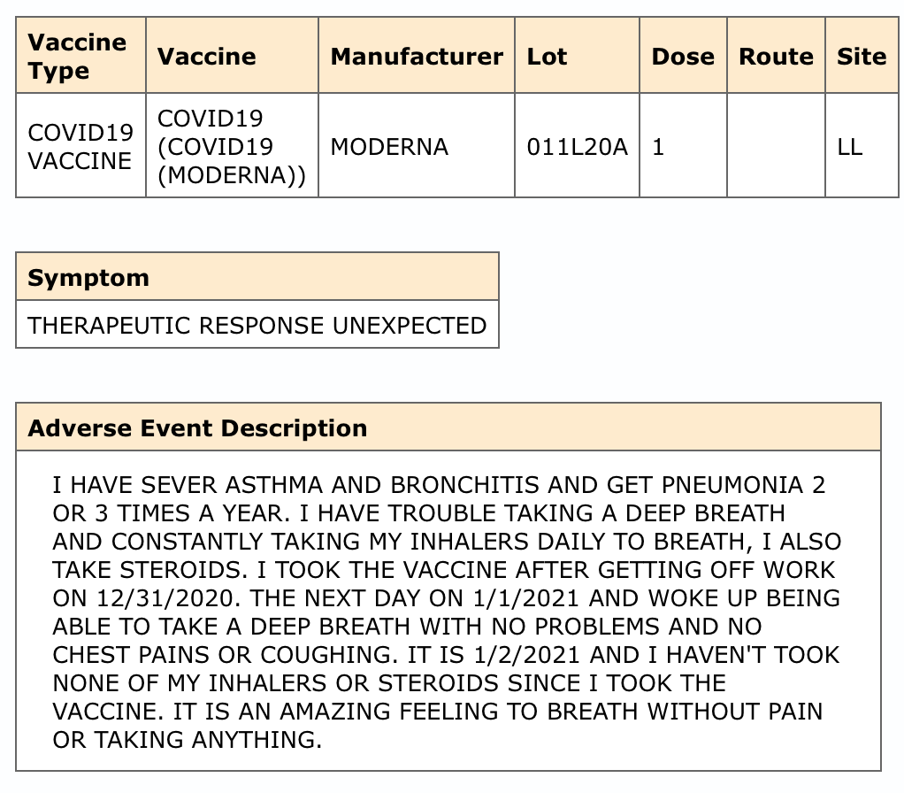
Task: Select the Lot column header
Action: pyautogui.click(x=577, y=56)
